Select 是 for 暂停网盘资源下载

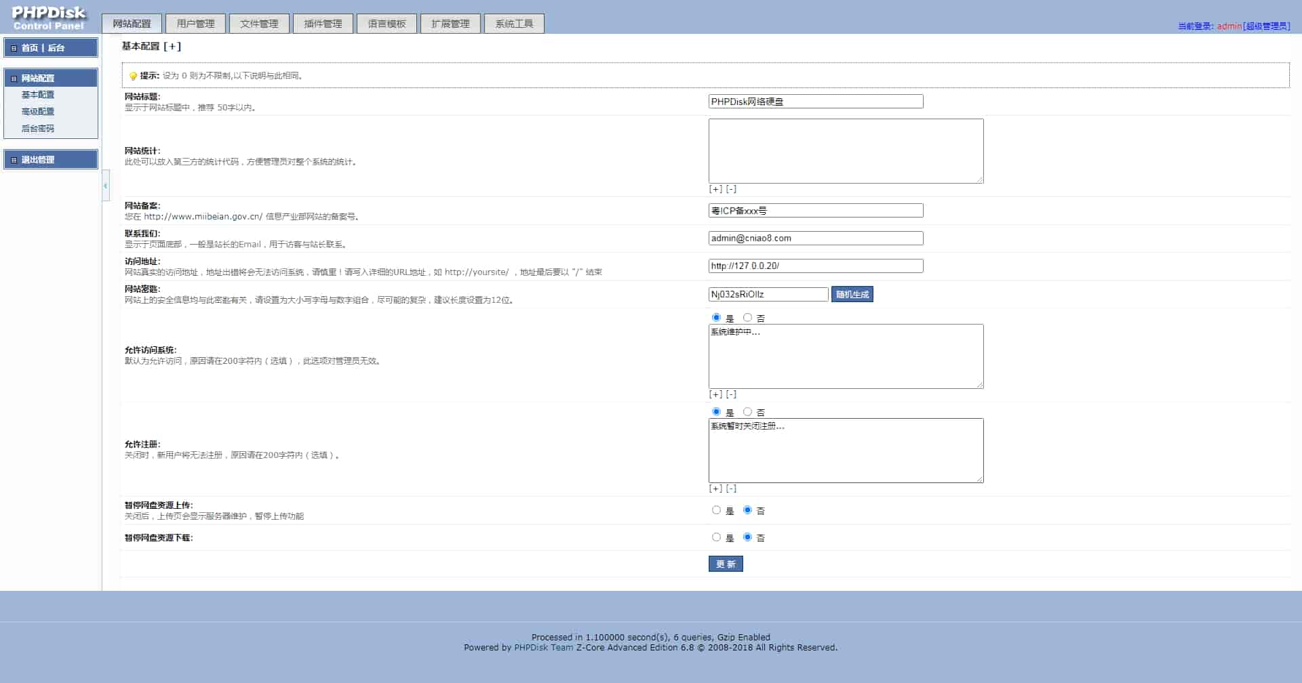click(x=716, y=537)
